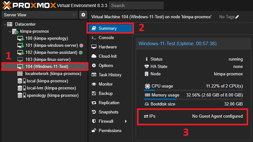Open the Console tab

(106, 38)
